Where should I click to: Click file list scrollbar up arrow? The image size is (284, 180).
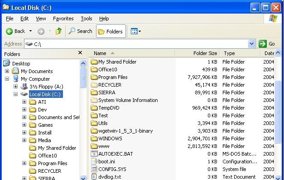278,53
